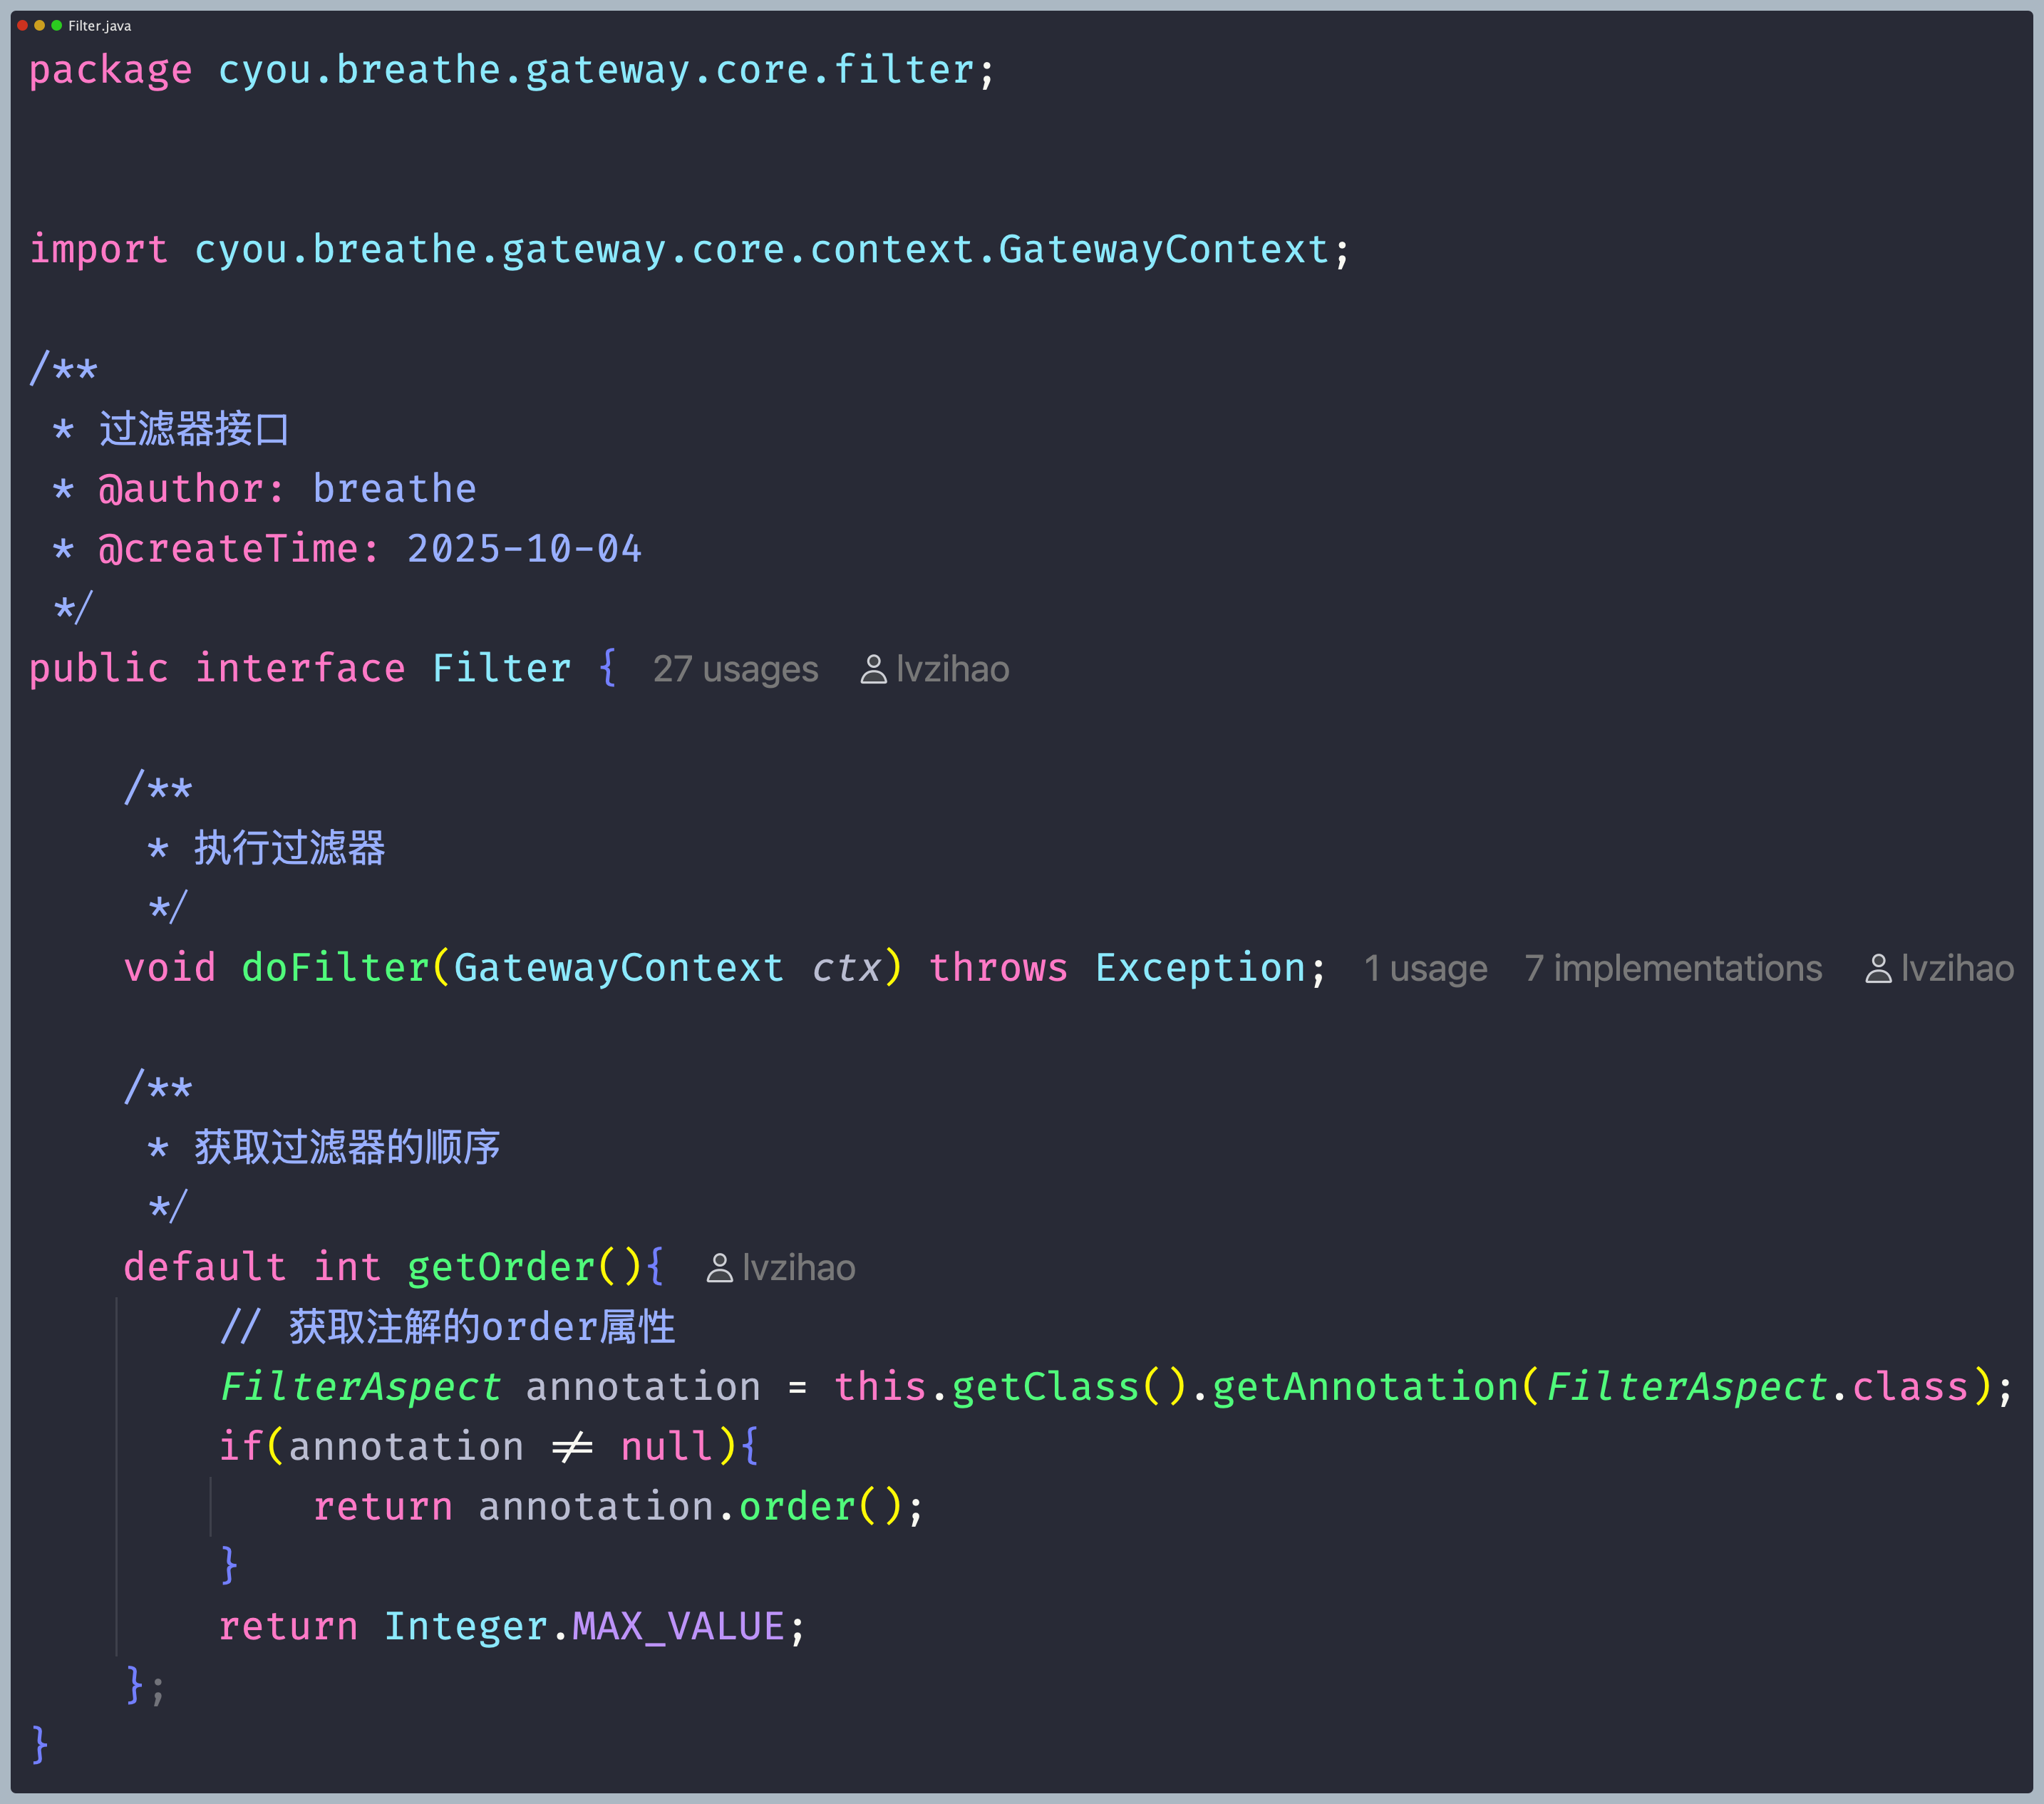This screenshot has width=2044, height=1804.
Task: Click the red close dot in the title bar
Action: pyautogui.click(x=22, y=25)
